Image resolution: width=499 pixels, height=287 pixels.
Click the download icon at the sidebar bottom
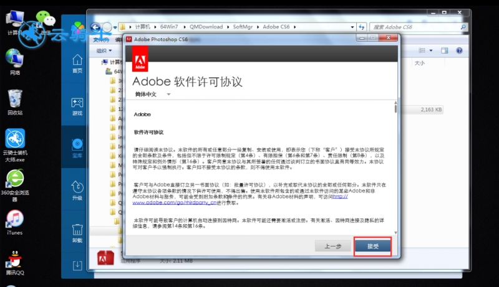[x=77, y=265]
